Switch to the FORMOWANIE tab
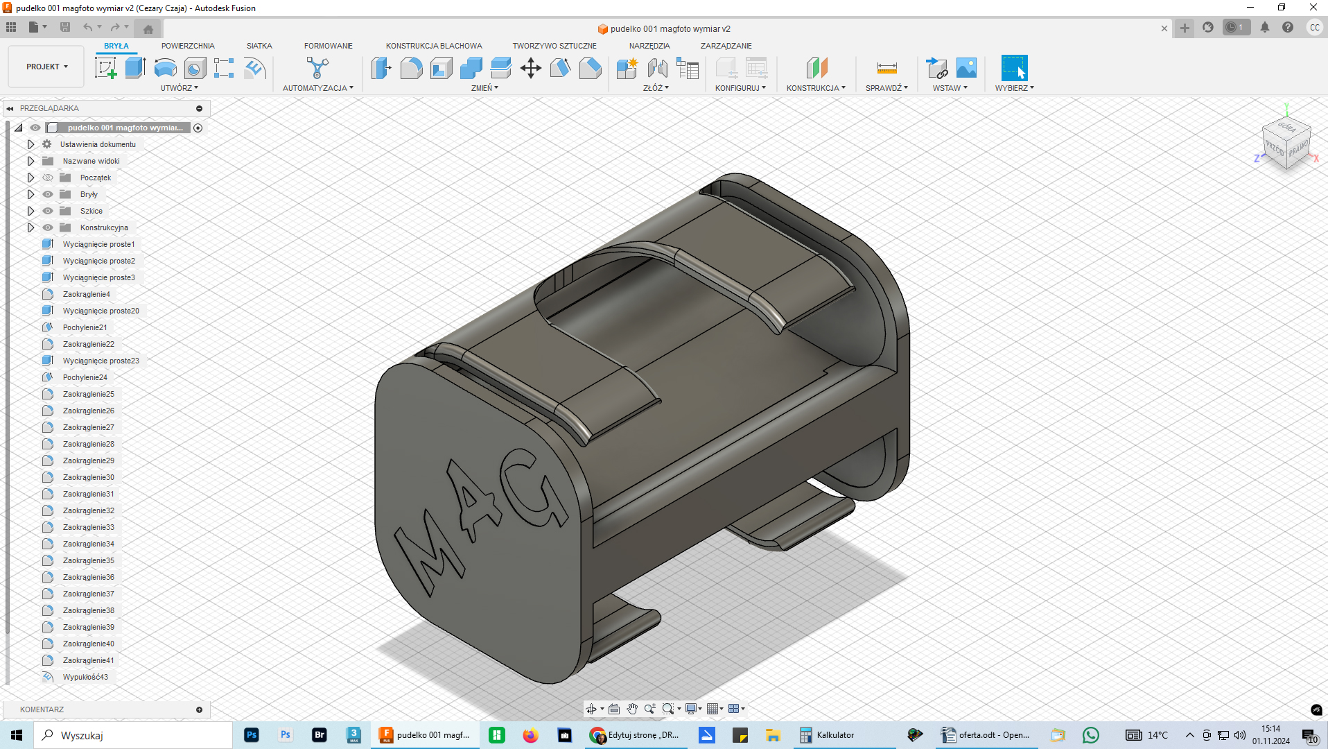Image resolution: width=1328 pixels, height=749 pixels. point(329,46)
